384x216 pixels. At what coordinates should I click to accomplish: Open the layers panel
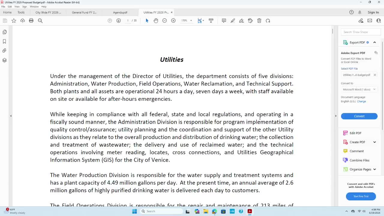point(4,60)
